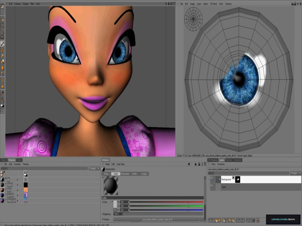Open the UV Mesh menu in texture view

click(214, 4)
